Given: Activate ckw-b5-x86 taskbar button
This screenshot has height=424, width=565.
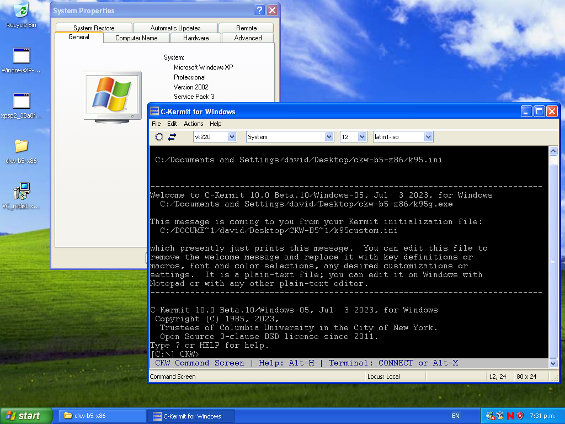Looking at the screenshot, I should pos(102,416).
